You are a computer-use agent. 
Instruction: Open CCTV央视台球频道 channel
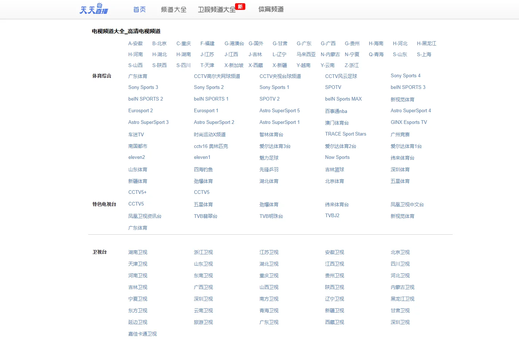click(x=280, y=76)
